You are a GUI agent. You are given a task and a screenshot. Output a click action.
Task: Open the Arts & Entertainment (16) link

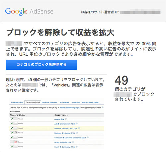64,124
